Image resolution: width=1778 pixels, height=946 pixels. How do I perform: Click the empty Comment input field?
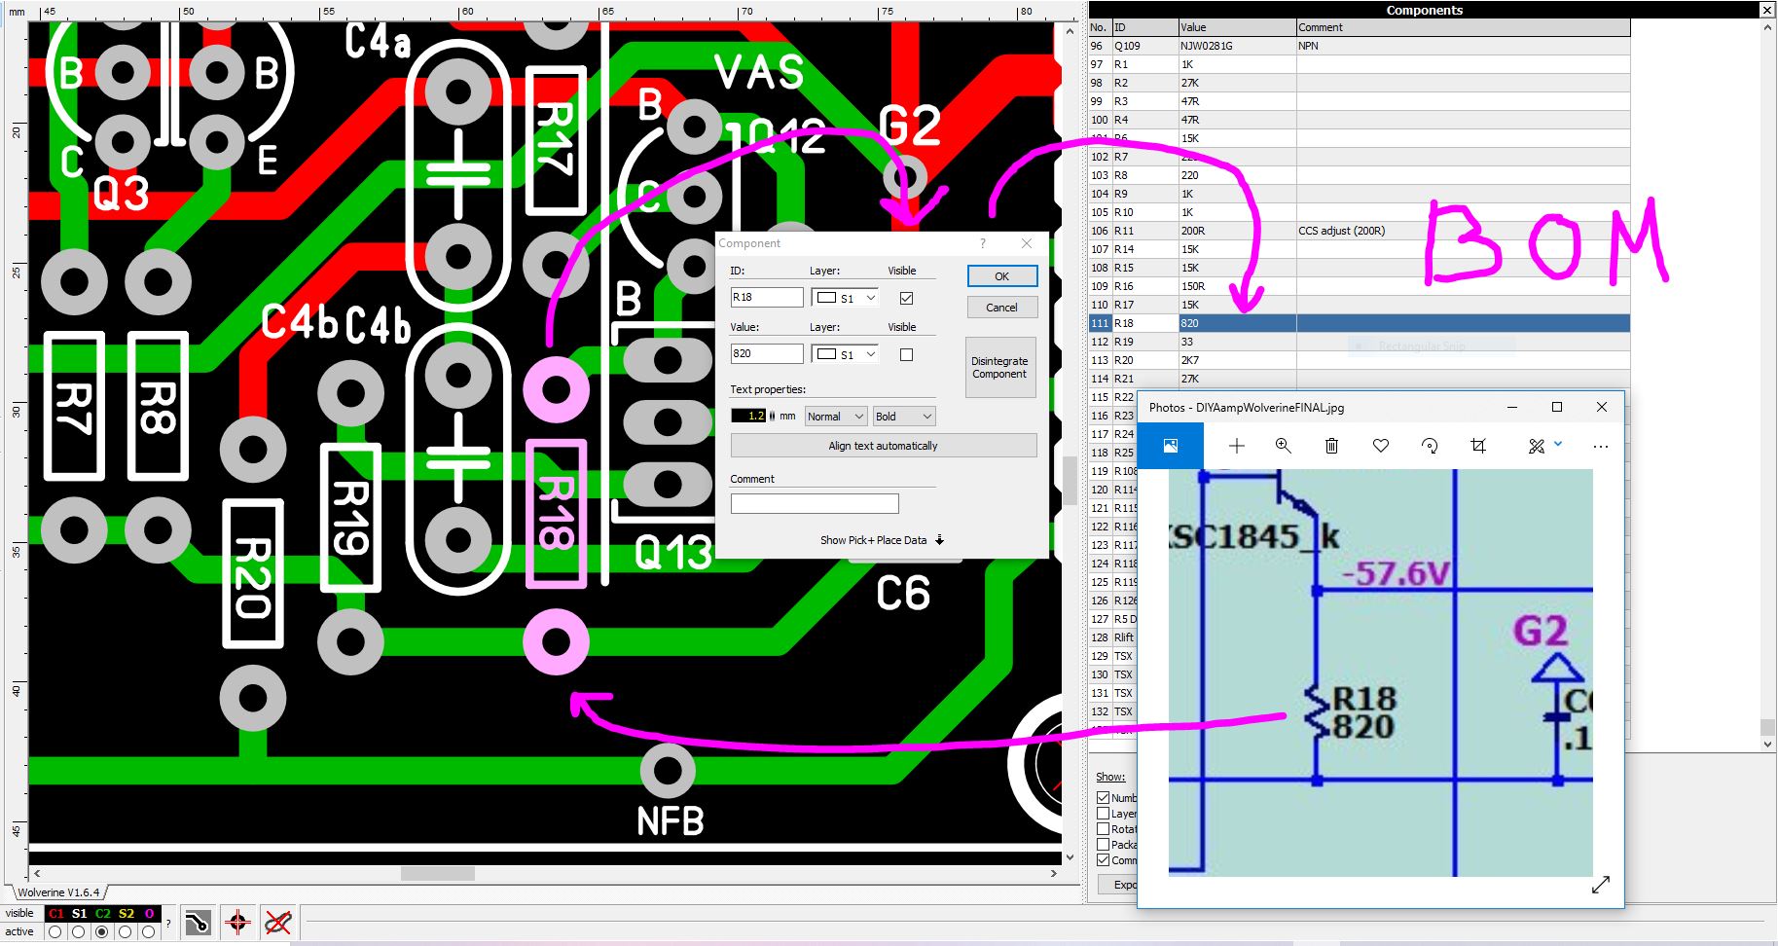pos(815,504)
